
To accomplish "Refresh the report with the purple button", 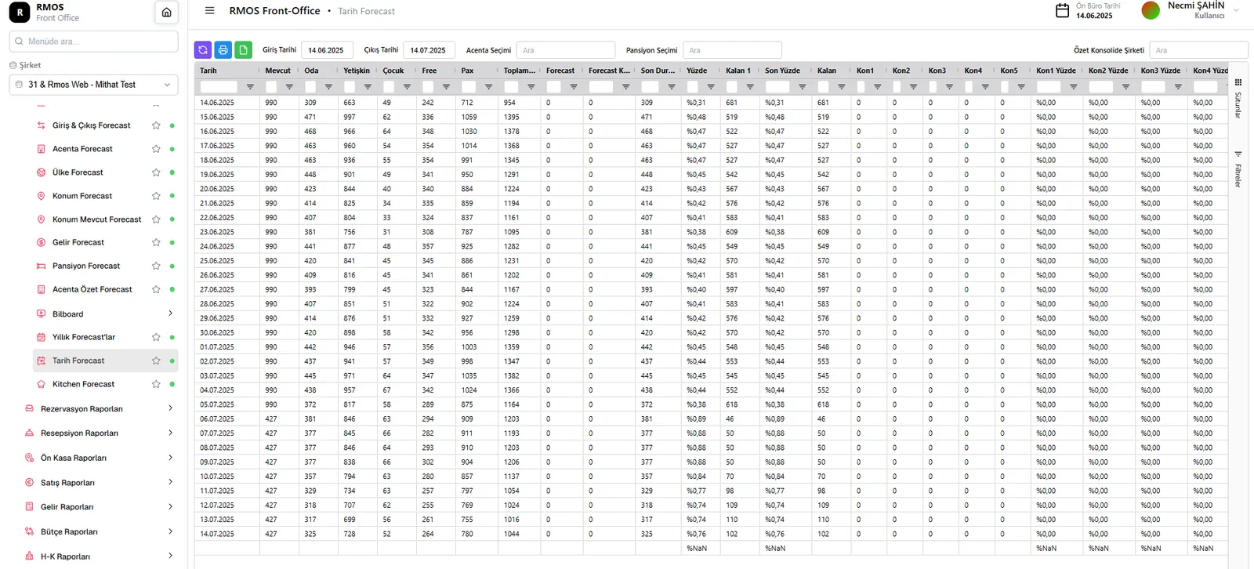I will [203, 50].
